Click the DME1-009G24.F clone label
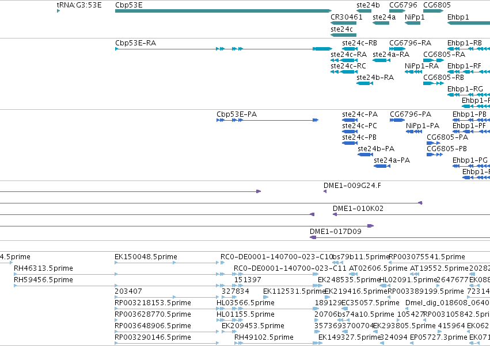490x346 pixels. point(352,186)
